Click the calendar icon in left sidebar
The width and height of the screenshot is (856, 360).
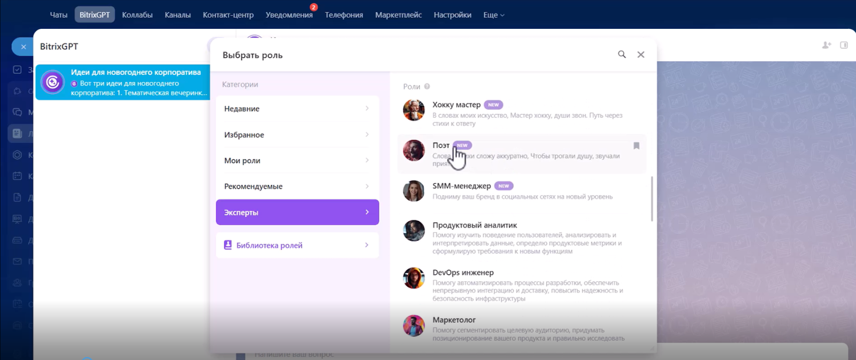pos(17,176)
